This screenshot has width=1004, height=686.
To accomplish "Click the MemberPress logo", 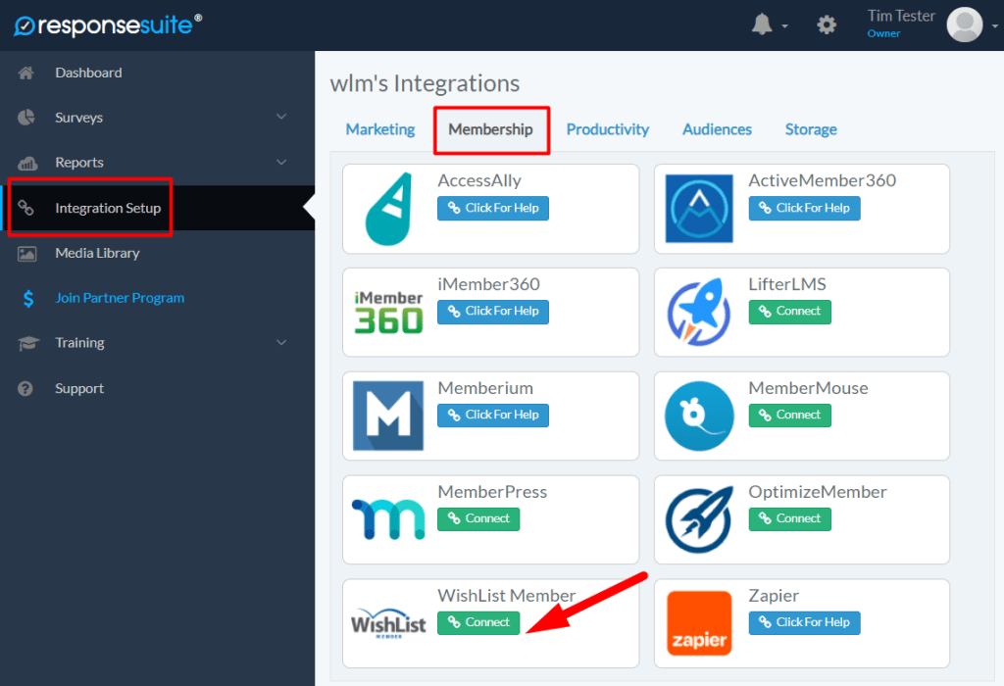I will click(388, 519).
